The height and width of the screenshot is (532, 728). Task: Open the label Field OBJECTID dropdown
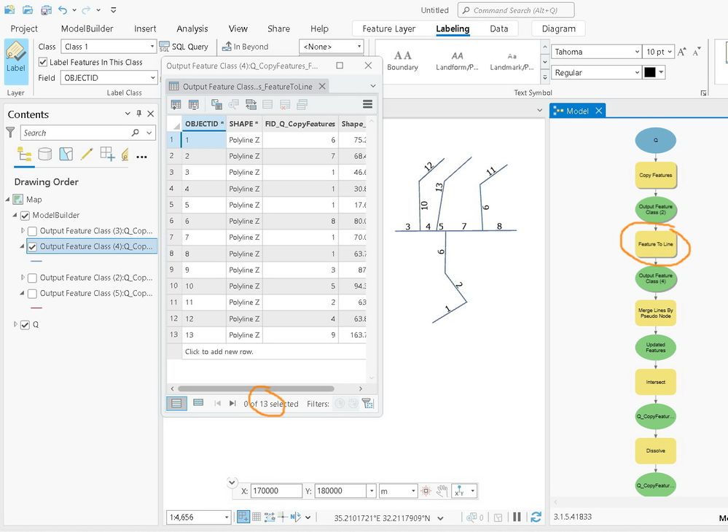tap(109, 78)
